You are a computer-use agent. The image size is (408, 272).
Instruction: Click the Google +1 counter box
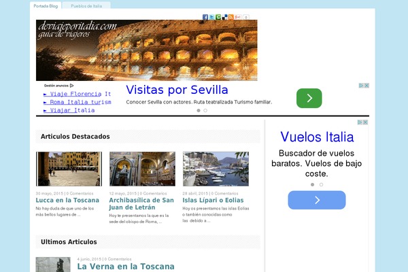pyautogui.click(x=246, y=17)
